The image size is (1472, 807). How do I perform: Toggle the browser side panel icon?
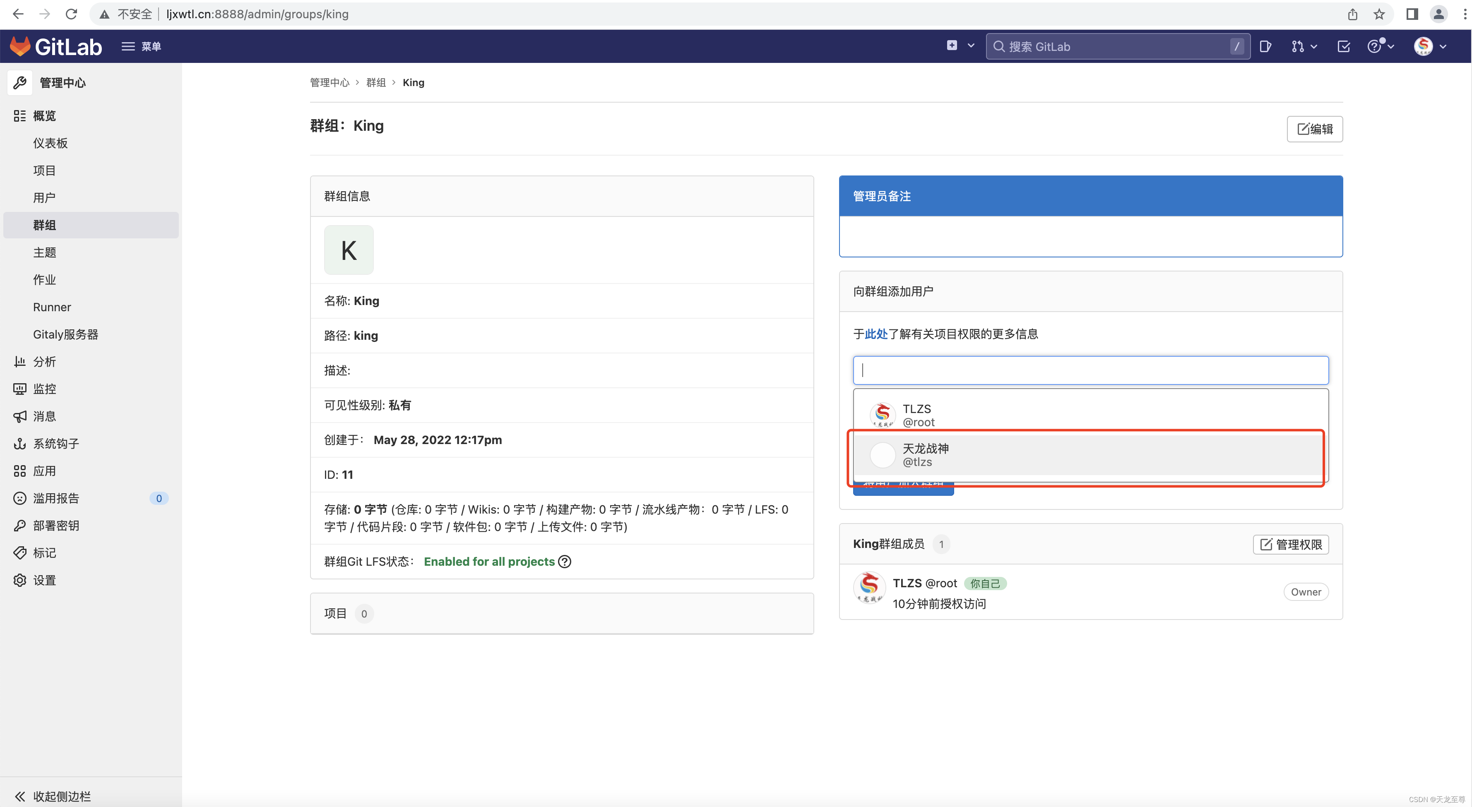[x=1412, y=14]
